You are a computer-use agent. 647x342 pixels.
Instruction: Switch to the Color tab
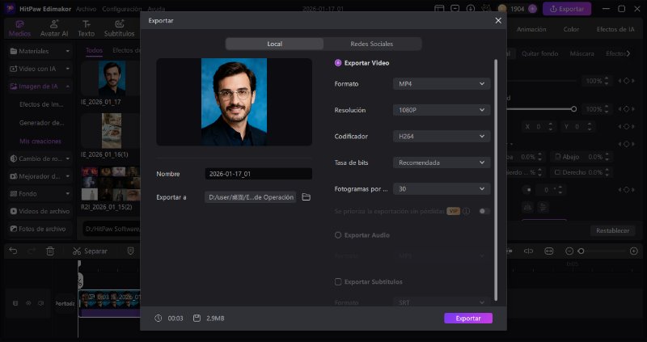pos(571,29)
